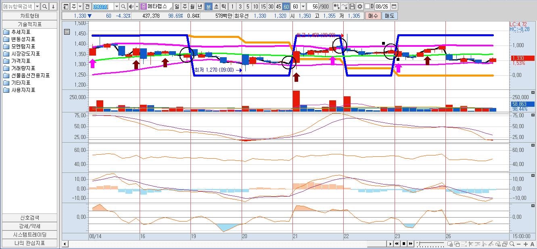
Task: Click the stock code search magnifier
Action: [124, 6]
